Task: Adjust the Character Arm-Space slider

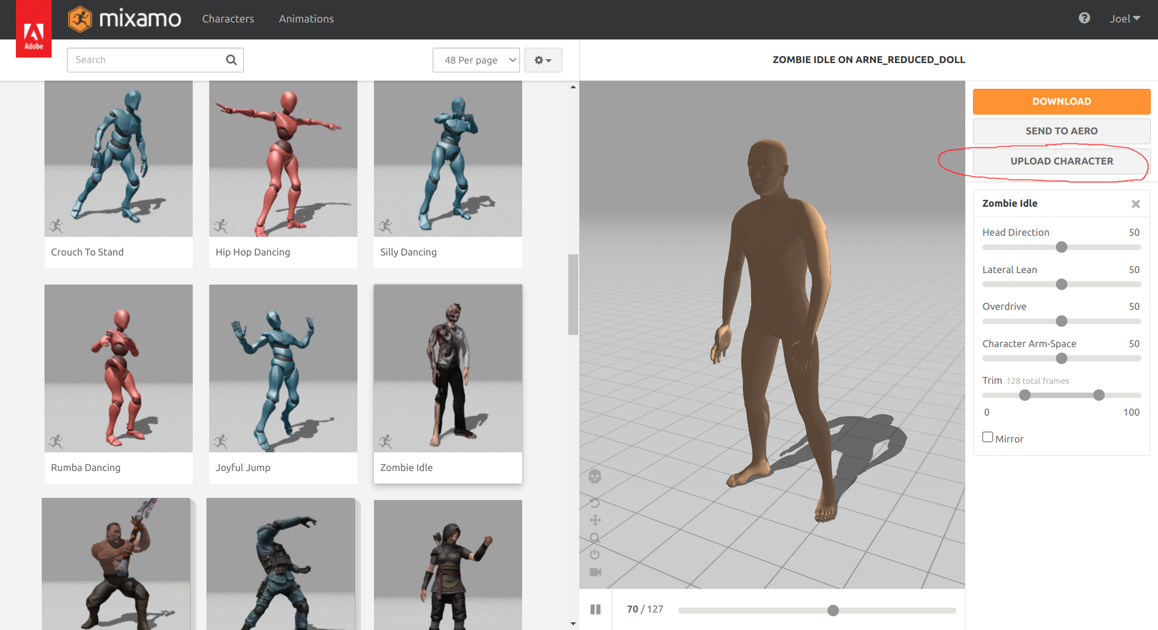Action: pos(1061,359)
